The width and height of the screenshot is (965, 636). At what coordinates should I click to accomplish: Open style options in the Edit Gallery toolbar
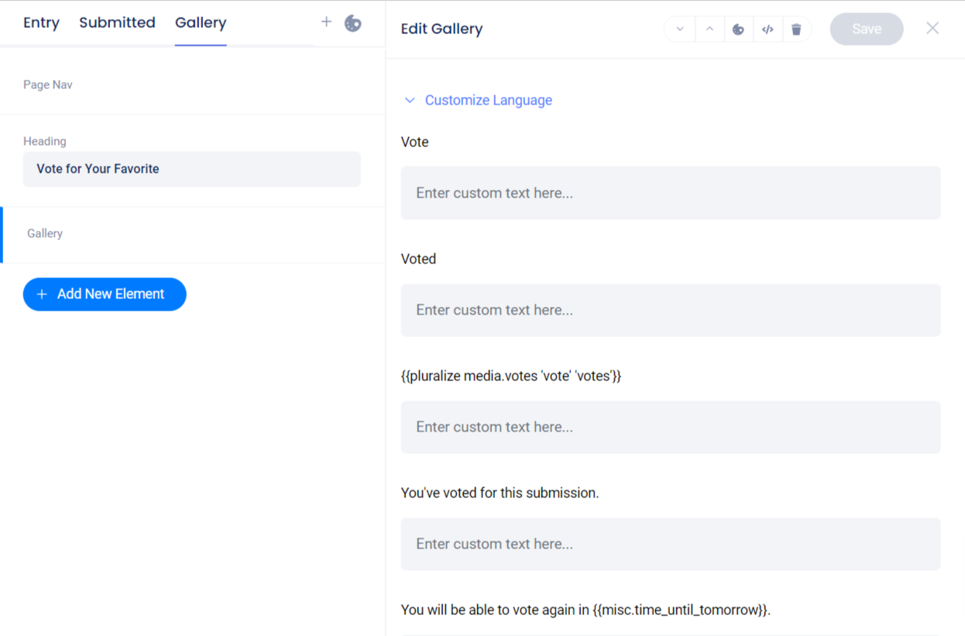(738, 29)
